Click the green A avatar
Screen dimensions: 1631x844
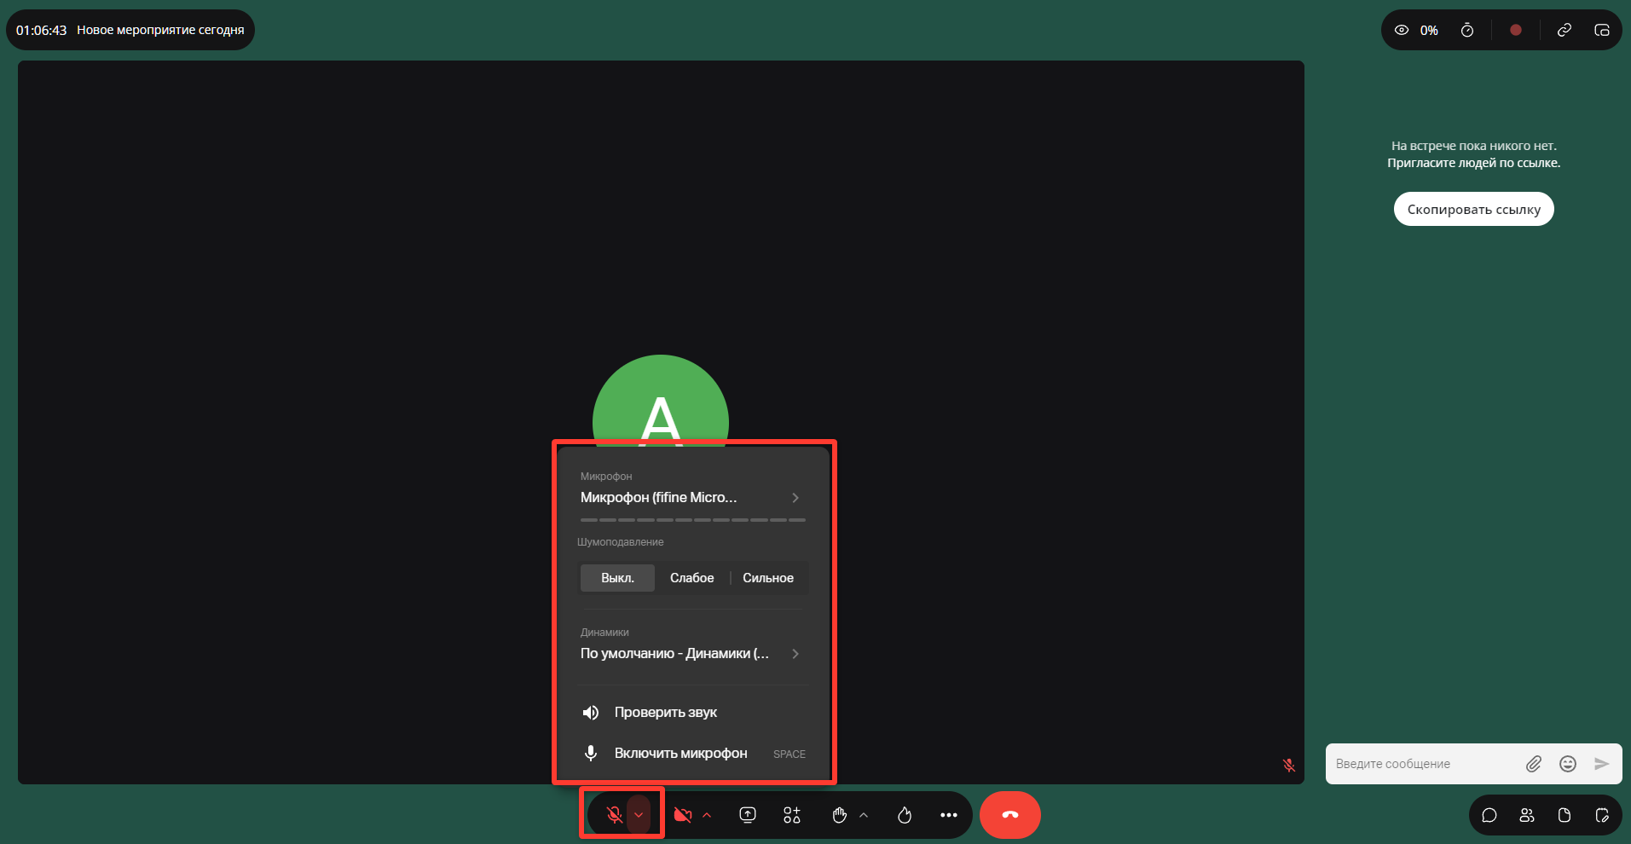pyautogui.click(x=661, y=401)
